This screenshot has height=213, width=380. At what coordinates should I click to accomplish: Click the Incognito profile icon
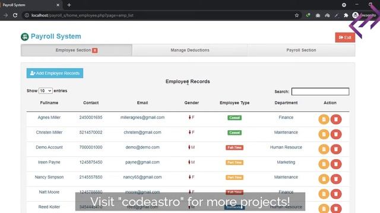click(355, 15)
